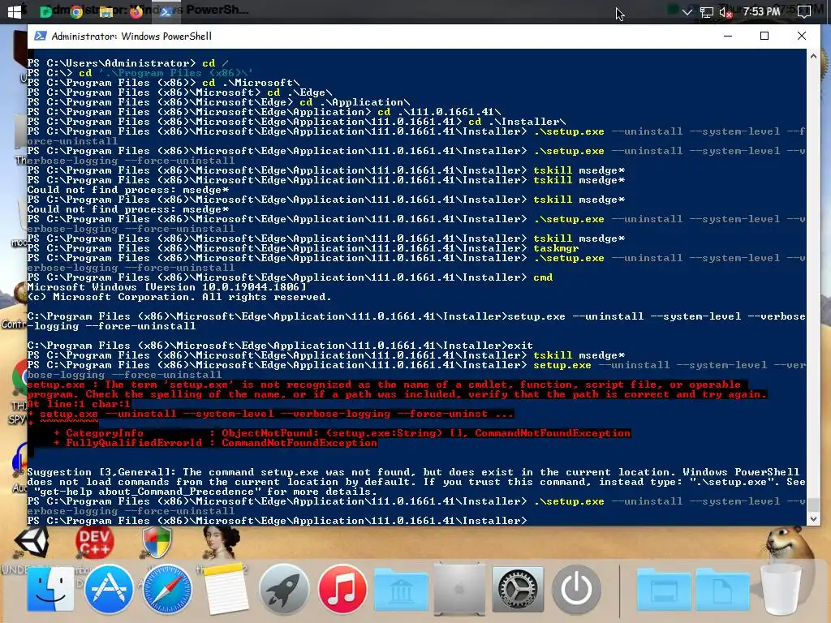
Task: Launch the rocket Launchpad dock icon
Action: (x=284, y=589)
